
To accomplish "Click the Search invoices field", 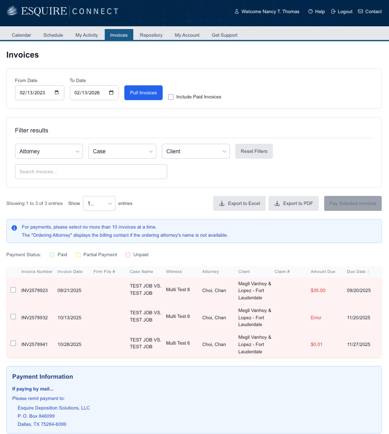I will tap(91, 171).
